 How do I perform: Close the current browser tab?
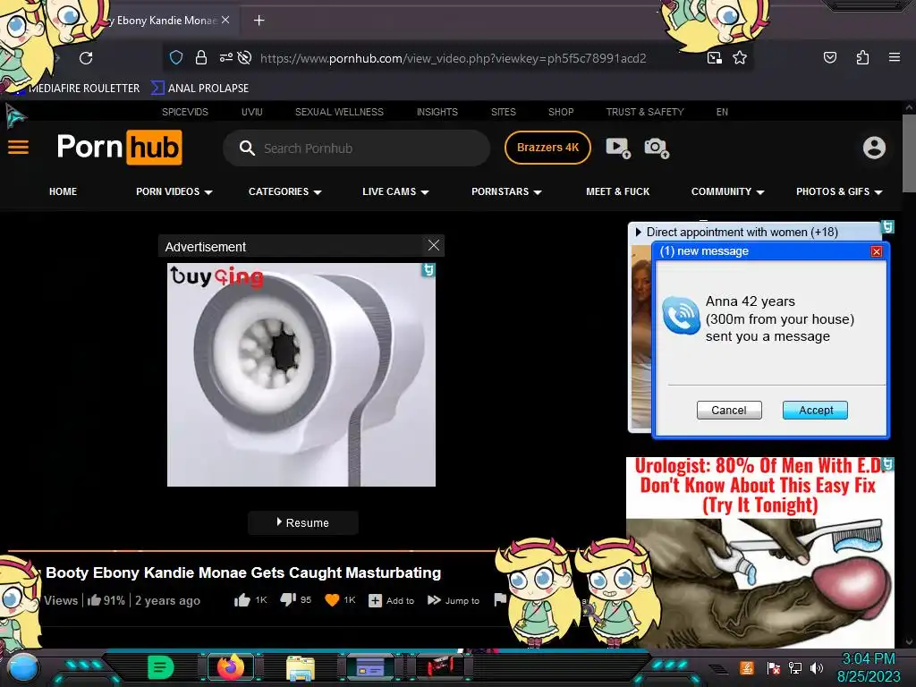coord(225,20)
